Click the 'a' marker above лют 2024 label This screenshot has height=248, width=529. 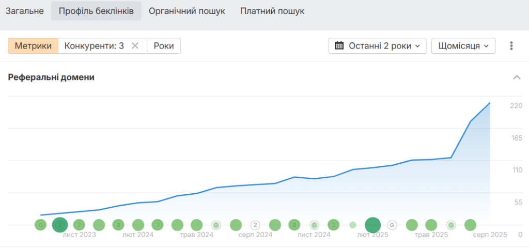(118, 225)
